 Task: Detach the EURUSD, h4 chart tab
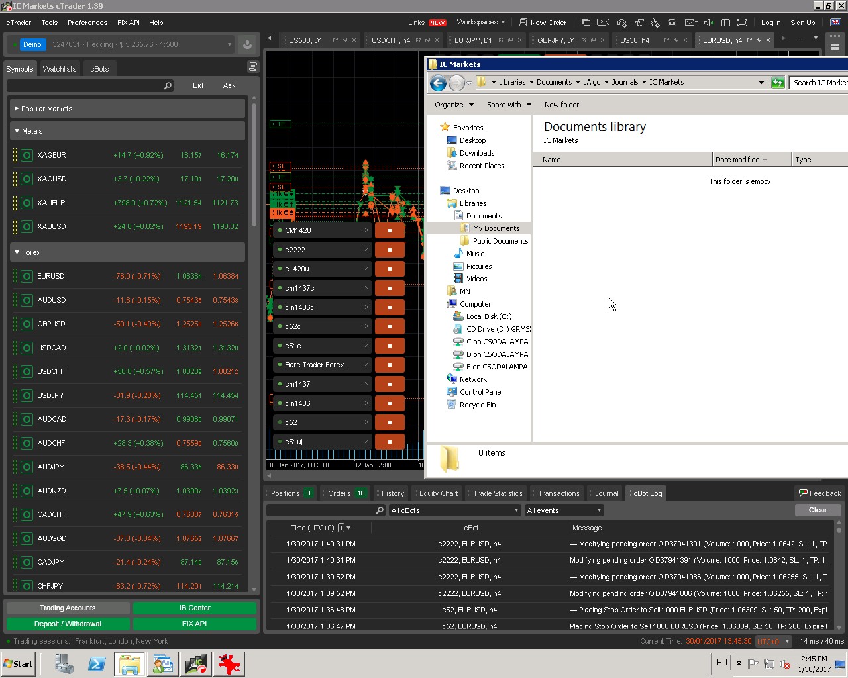[749, 40]
